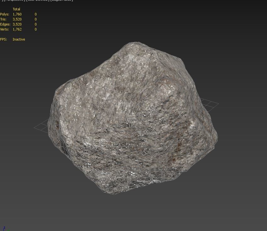This screenshot has height=231, width=267.
Task: Click the 'Polys:' statistics label
Action: (5, 14)
